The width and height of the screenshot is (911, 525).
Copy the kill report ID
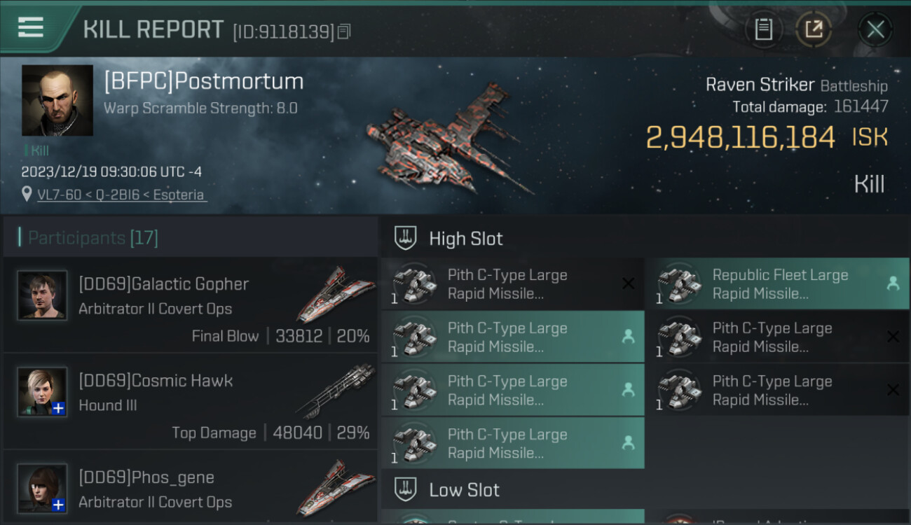[x=344, y=31]
